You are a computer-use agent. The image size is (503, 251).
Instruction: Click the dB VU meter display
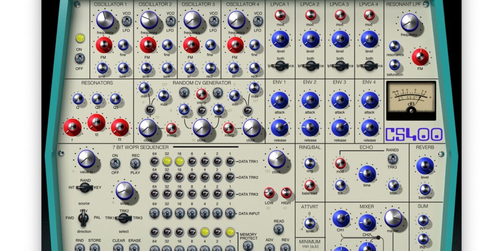[411, 100]
